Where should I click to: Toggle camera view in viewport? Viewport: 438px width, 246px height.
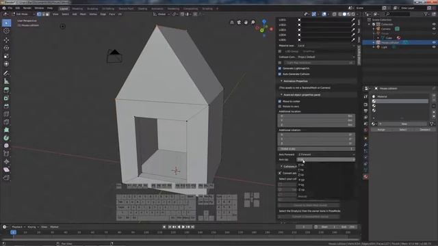click(x=239, y=23)
